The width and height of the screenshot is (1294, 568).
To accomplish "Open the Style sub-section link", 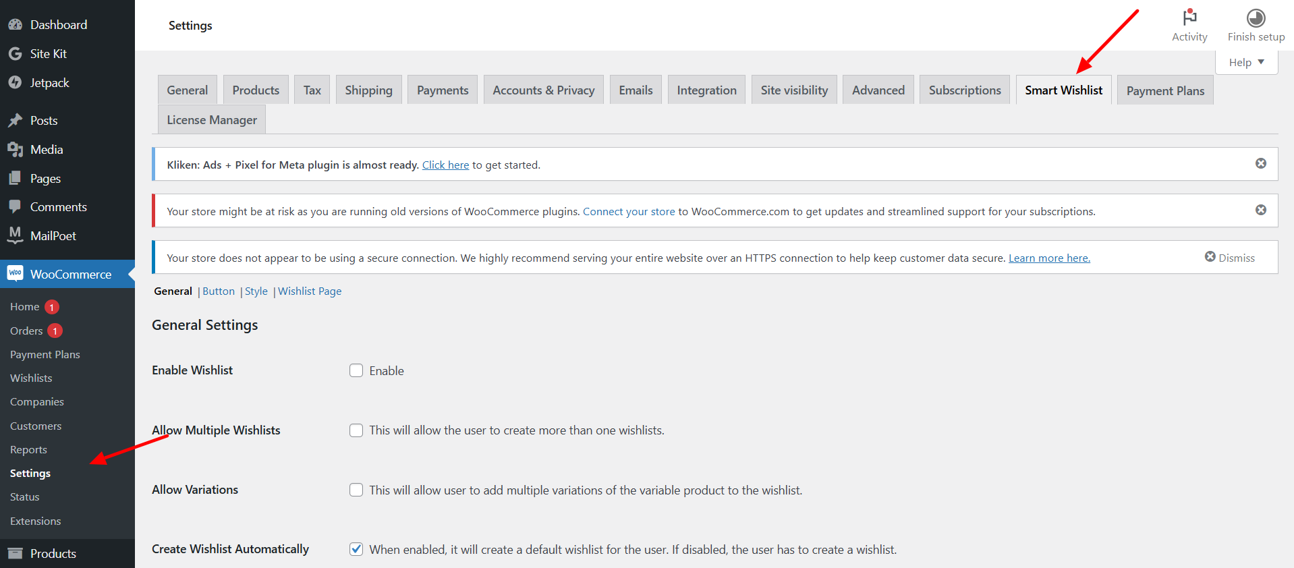I will 256,291.
